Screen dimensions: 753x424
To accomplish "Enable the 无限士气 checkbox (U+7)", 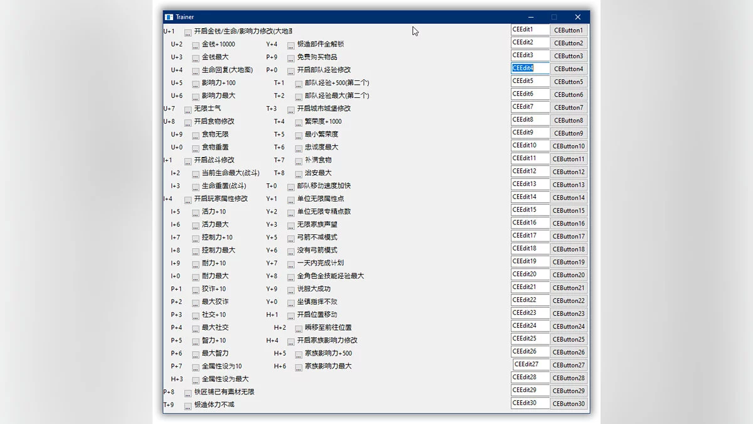I will coord(188,109).
